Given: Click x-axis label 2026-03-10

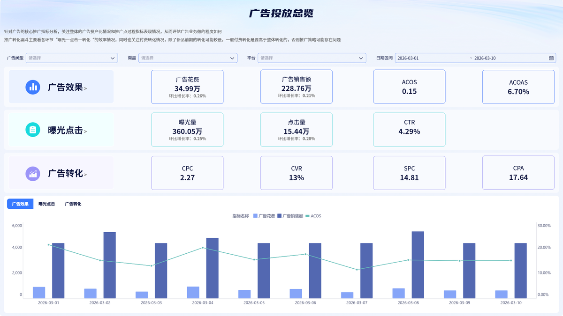Looking at the screenshot, I should coord(511,303).
